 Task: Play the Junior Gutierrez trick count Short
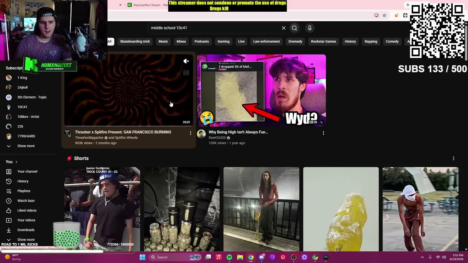point(102,209)
